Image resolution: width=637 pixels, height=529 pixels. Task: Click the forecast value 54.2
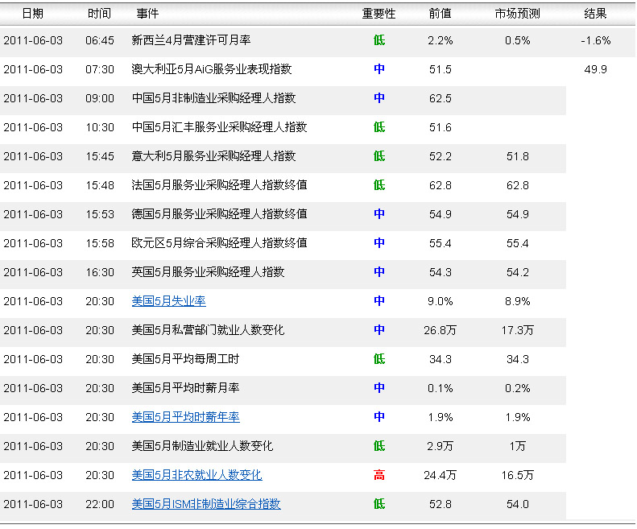click(x=518, y=272)
